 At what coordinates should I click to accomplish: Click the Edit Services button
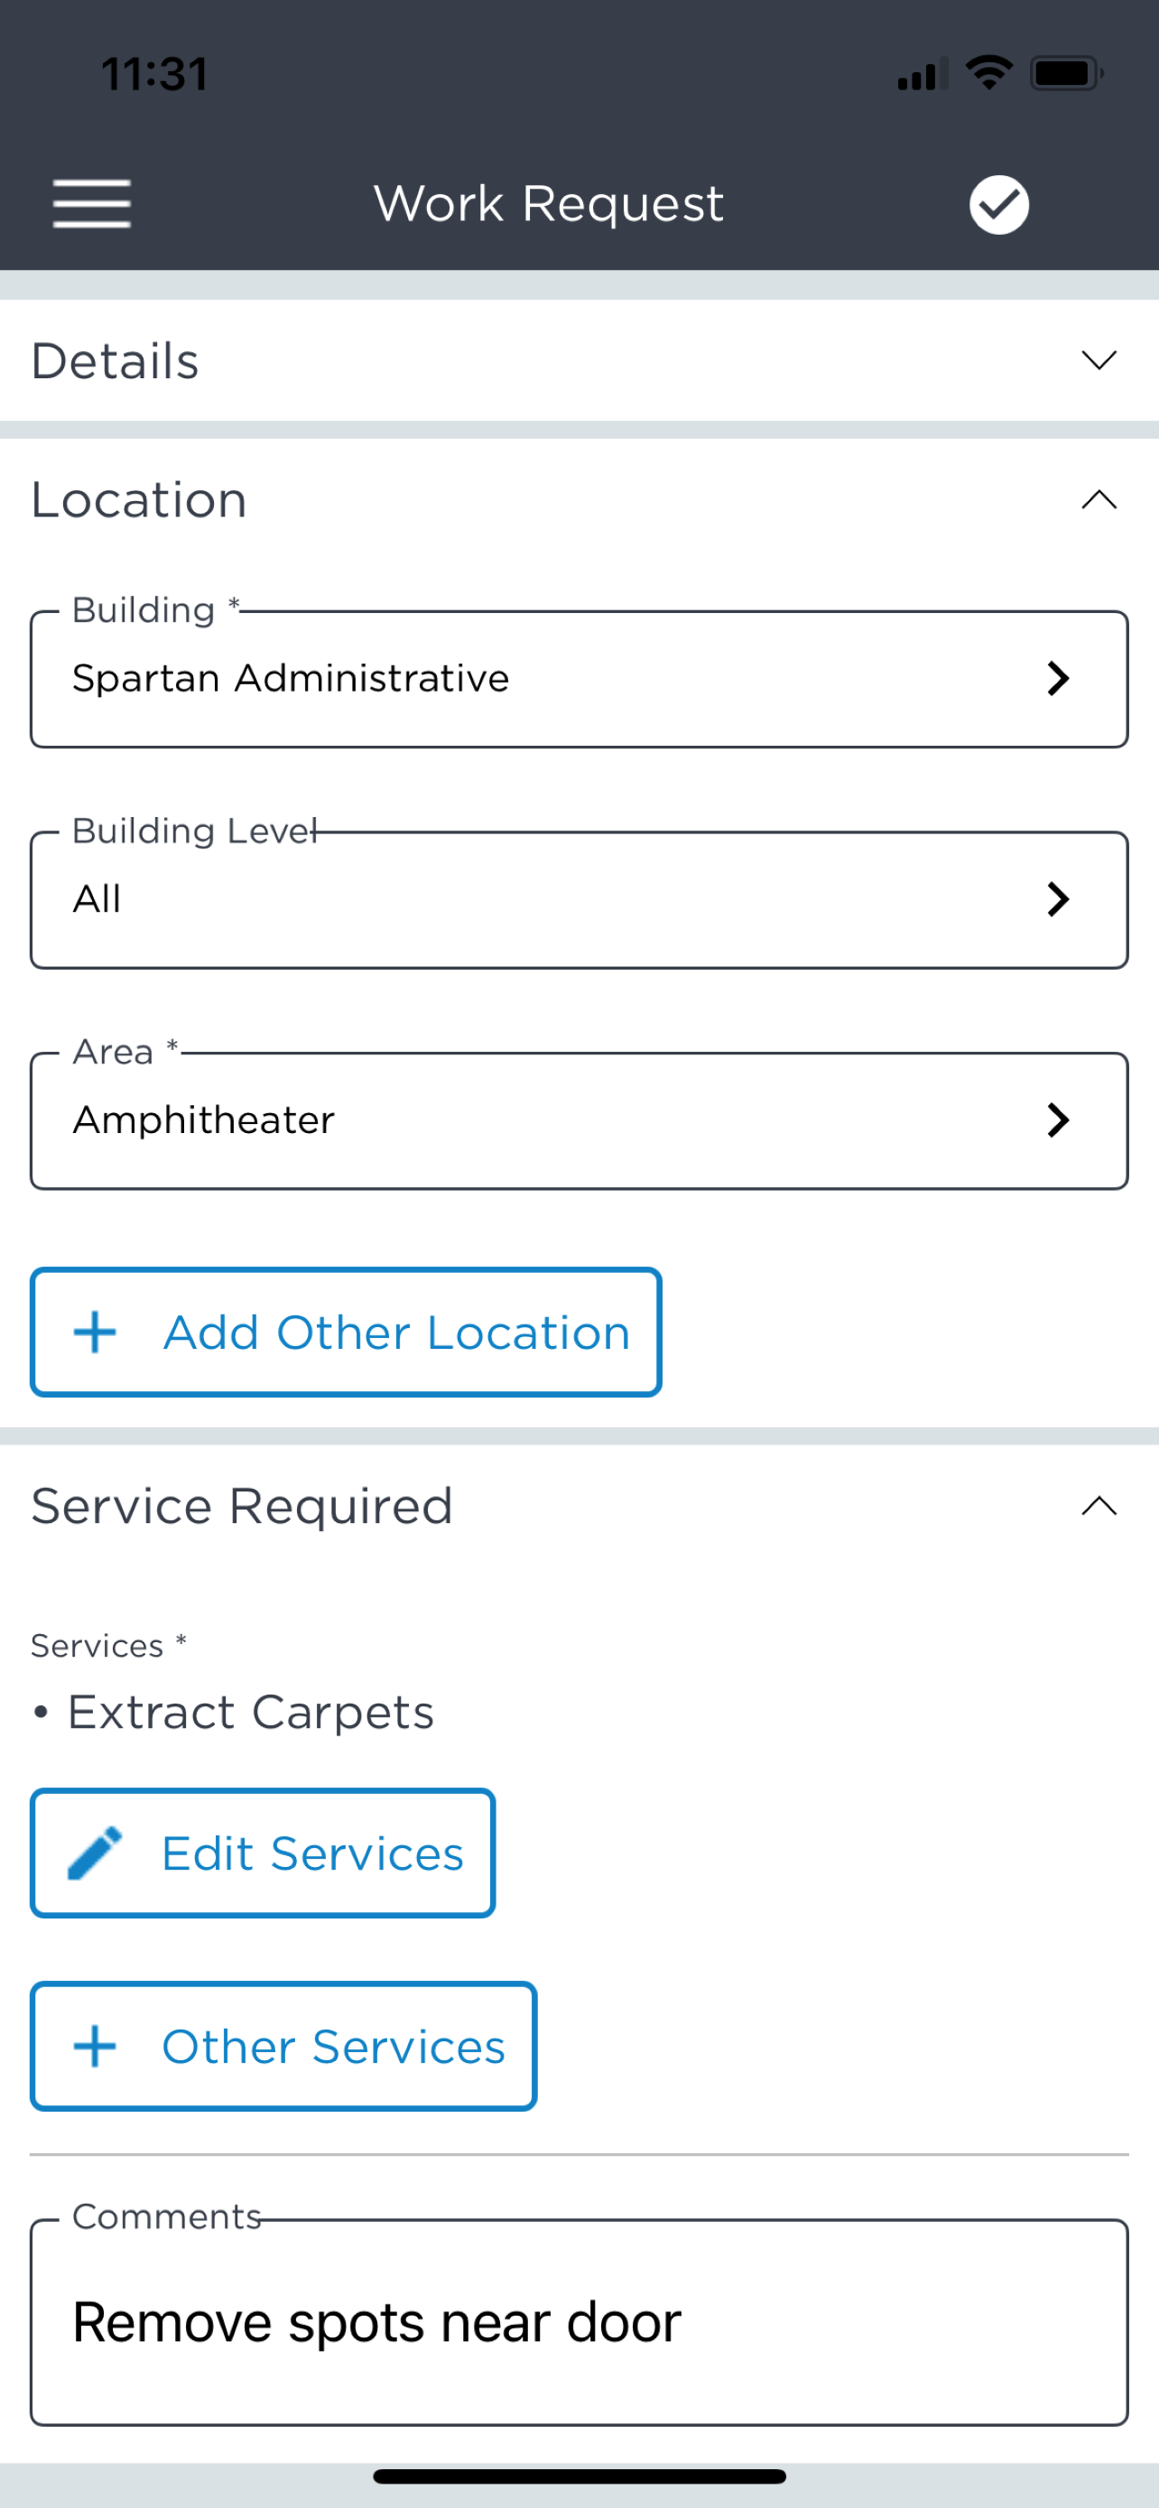point(263,1852)
